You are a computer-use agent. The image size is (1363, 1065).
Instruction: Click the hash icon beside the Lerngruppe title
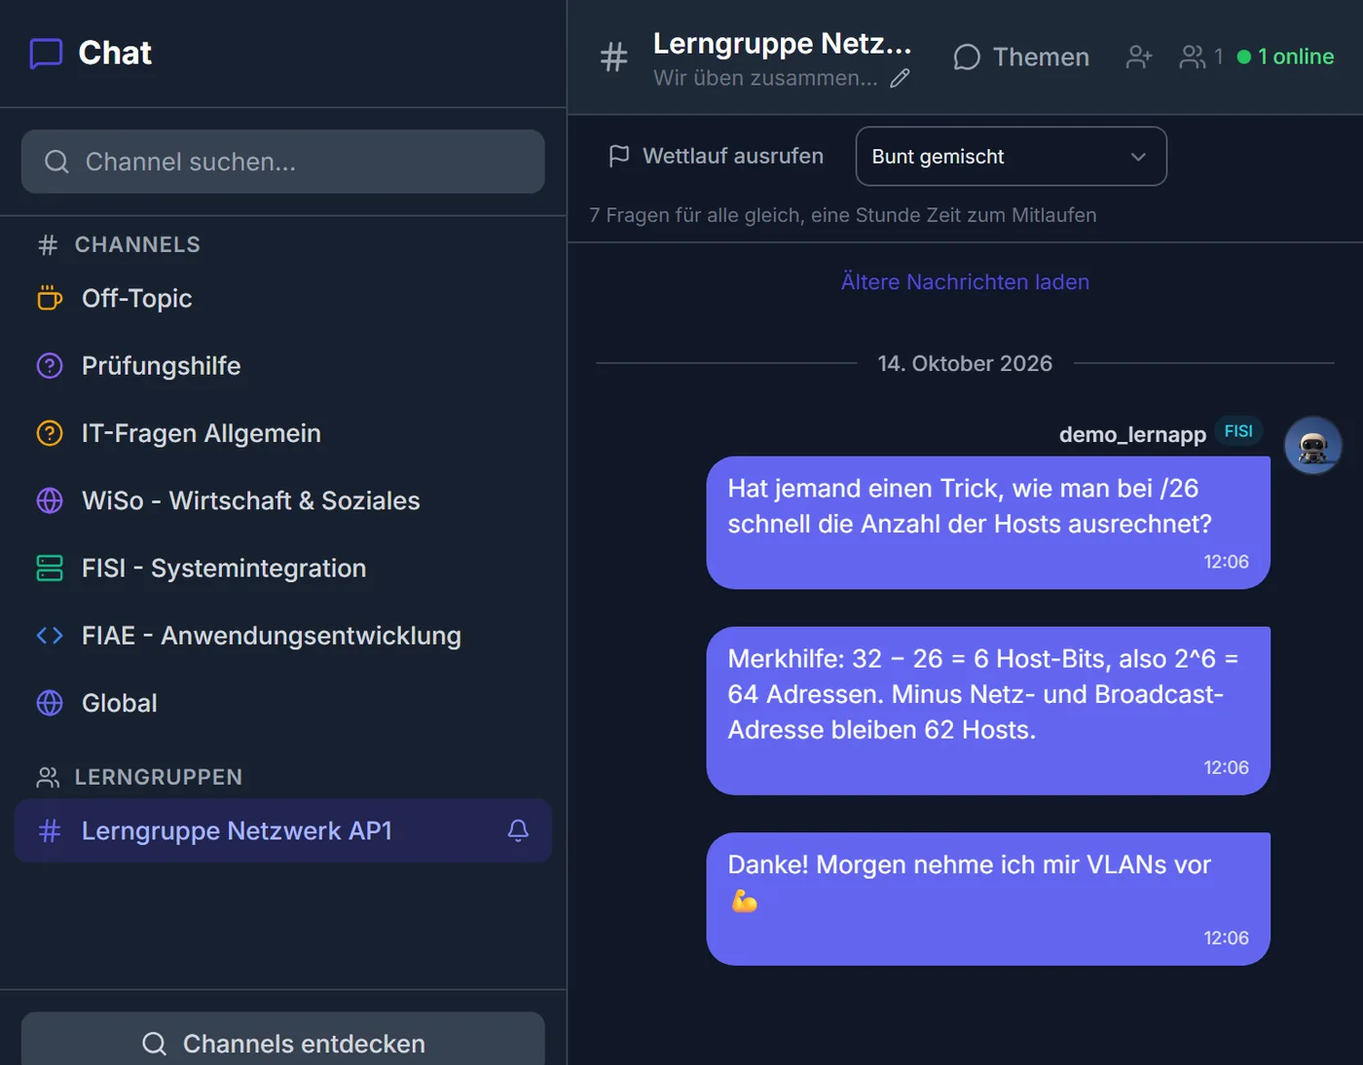(x=613, y=57)
